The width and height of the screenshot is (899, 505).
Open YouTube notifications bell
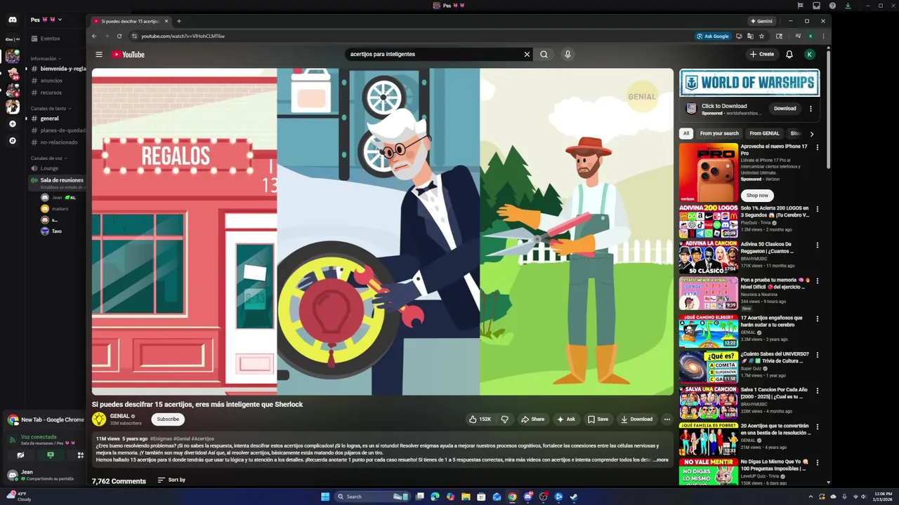pos(789,54)
